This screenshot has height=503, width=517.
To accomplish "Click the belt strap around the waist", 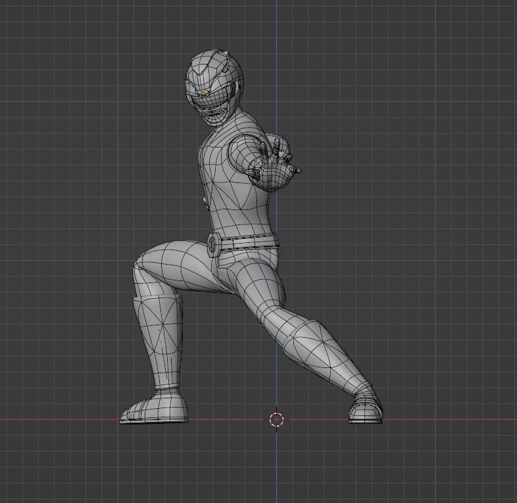I will (x=249, y=242).
